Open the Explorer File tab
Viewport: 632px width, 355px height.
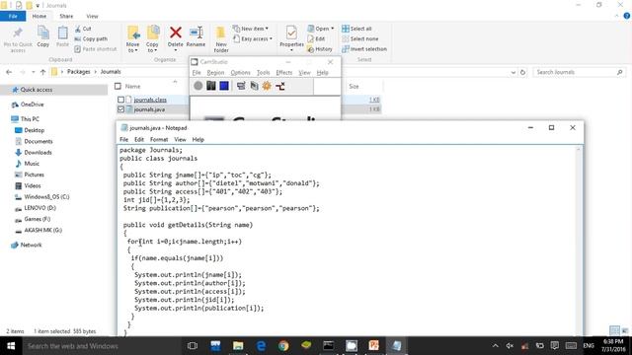13,16
